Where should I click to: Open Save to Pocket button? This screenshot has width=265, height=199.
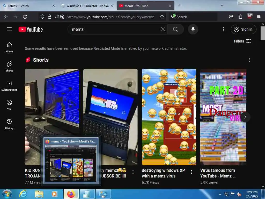(x=231, y=17)
